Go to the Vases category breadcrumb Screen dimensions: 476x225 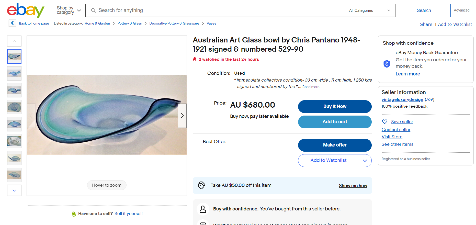(x=211, y=23)
